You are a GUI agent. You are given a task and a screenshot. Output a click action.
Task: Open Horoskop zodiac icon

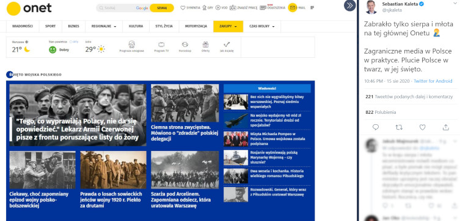tap(185, 44)
